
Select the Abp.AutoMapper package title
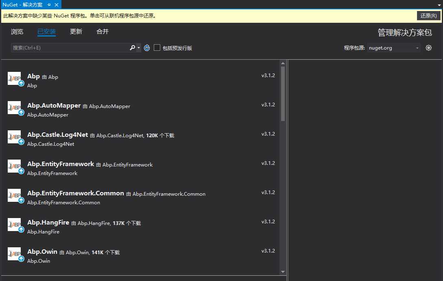point(54,106)
